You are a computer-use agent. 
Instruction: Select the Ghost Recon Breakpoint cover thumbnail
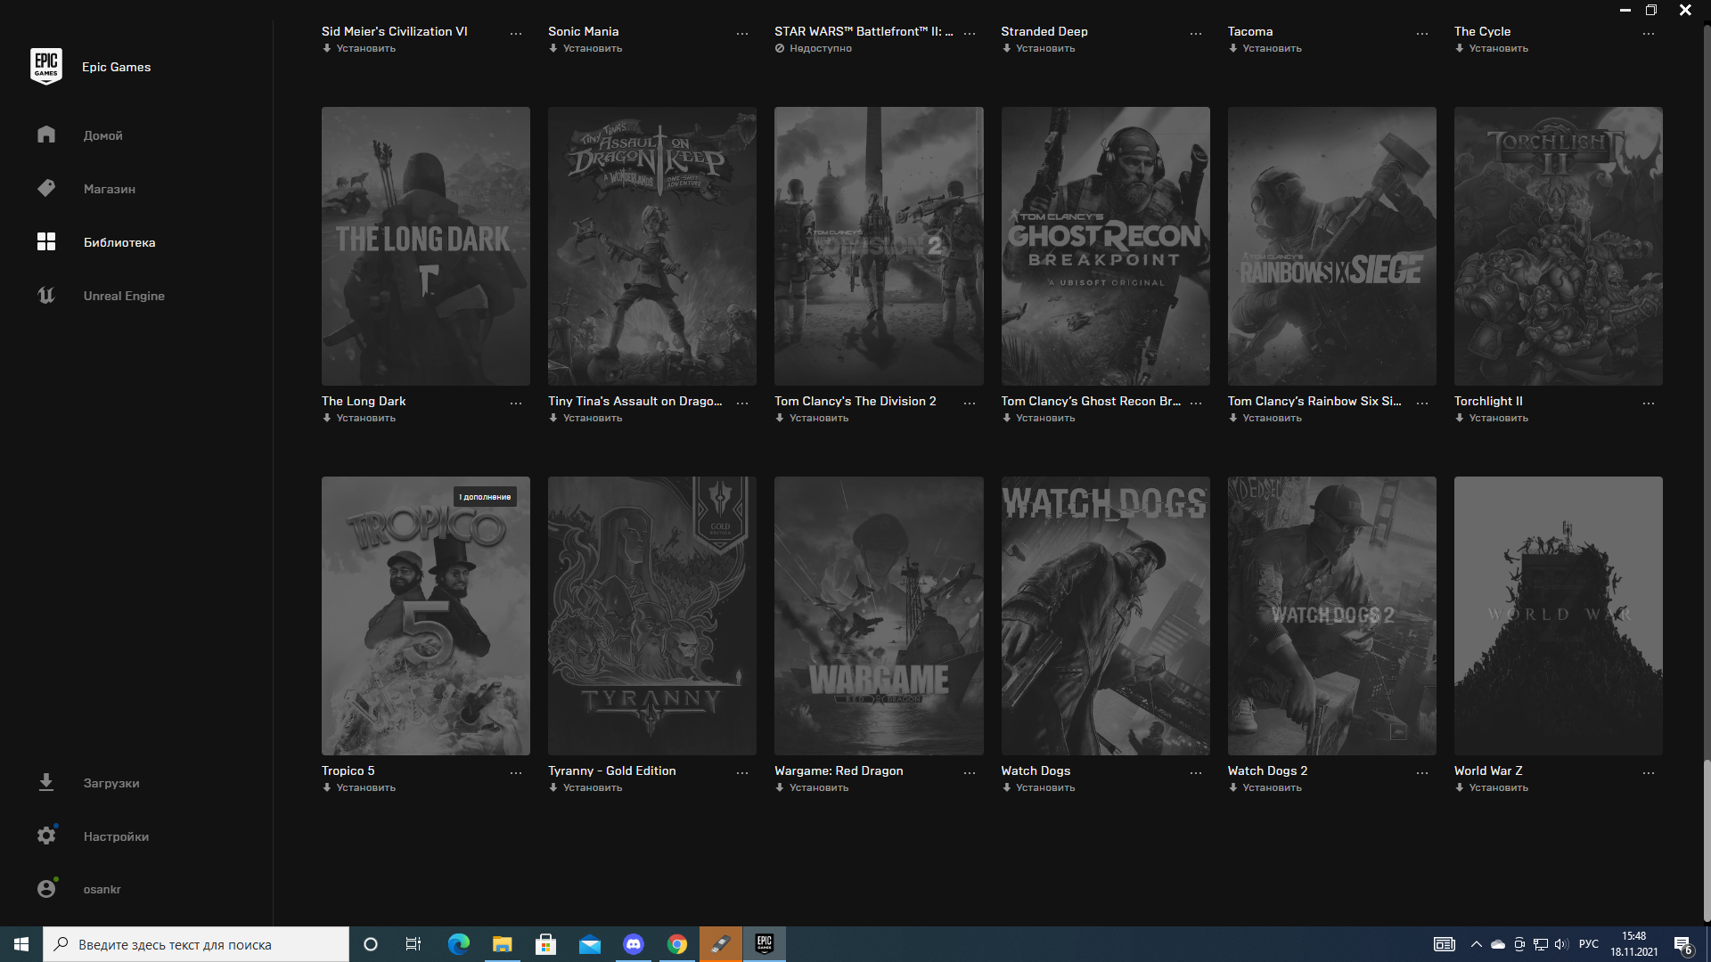coord(1105,246)
